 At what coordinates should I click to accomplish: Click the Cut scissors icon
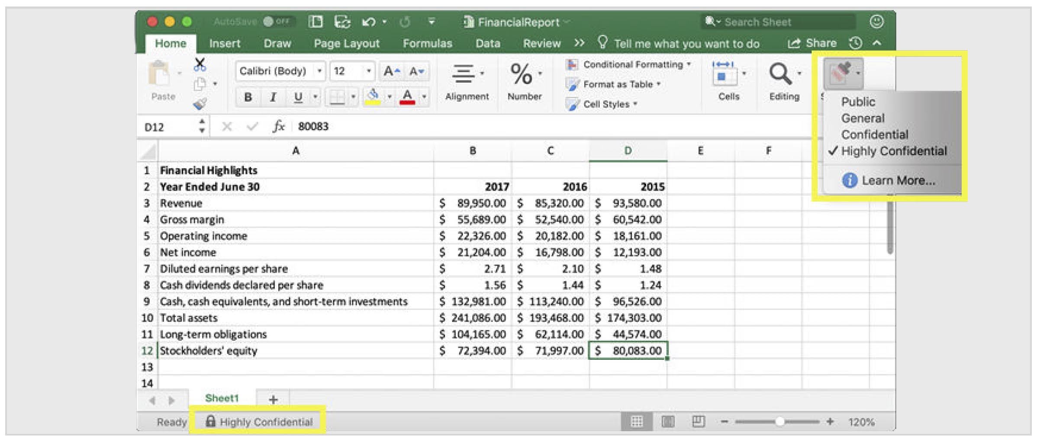(x=200, y=65)
